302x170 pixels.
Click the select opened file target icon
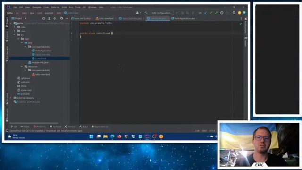click(44, 18)
